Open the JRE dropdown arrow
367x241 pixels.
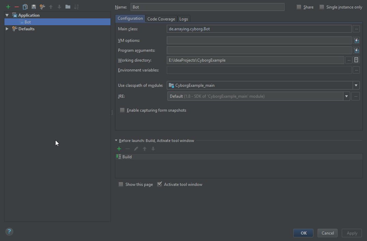pyautogui.click(x=347, y=96)
